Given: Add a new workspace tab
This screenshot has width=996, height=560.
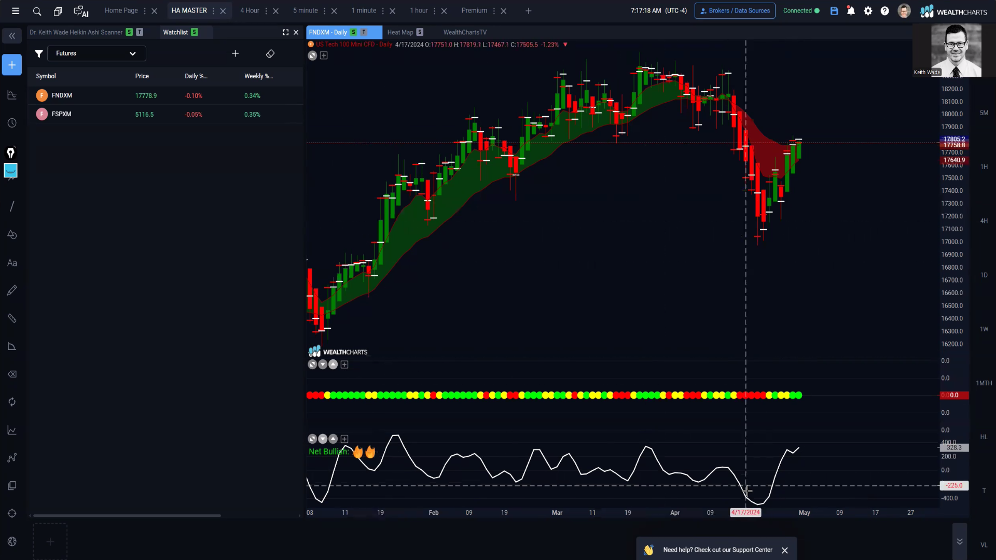Looking at the screenshot, I should (x=529, y=11).
